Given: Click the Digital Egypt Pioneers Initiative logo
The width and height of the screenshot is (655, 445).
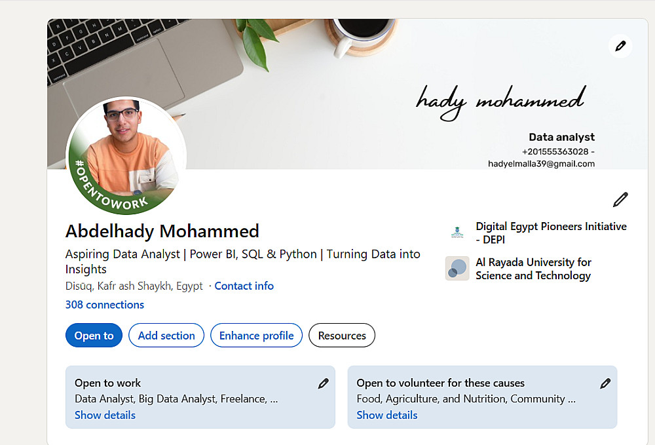Looking at the screenshot, I should [457, 233].
